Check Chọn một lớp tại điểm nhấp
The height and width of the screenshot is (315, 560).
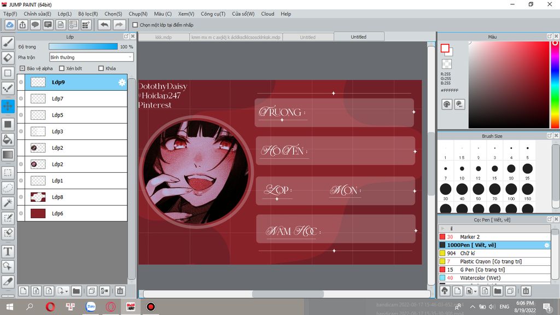[135, 25]
